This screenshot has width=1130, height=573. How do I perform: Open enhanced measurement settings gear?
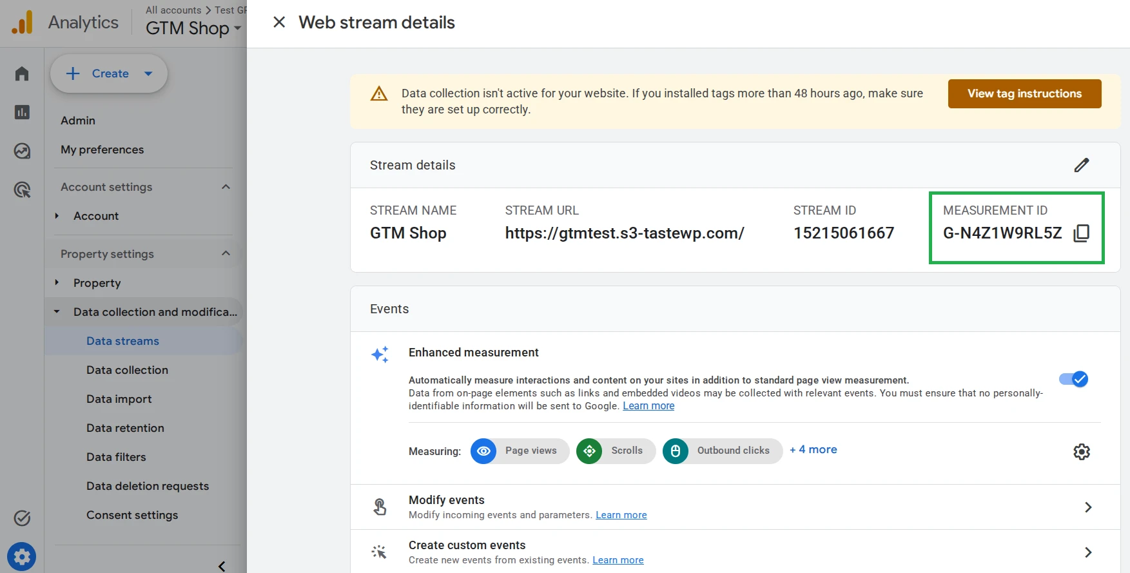point(1082,452)
